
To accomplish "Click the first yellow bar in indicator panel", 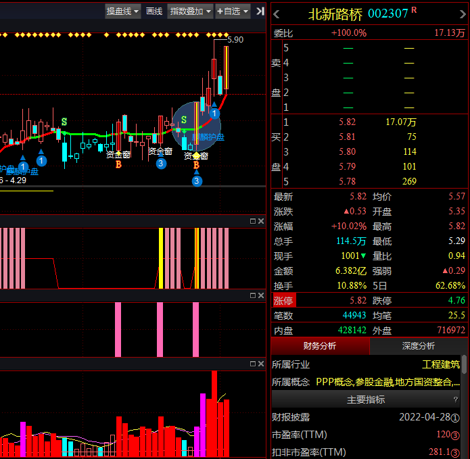I will [161, 258].
